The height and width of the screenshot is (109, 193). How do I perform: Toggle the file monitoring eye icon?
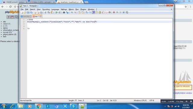click(109, 12)
